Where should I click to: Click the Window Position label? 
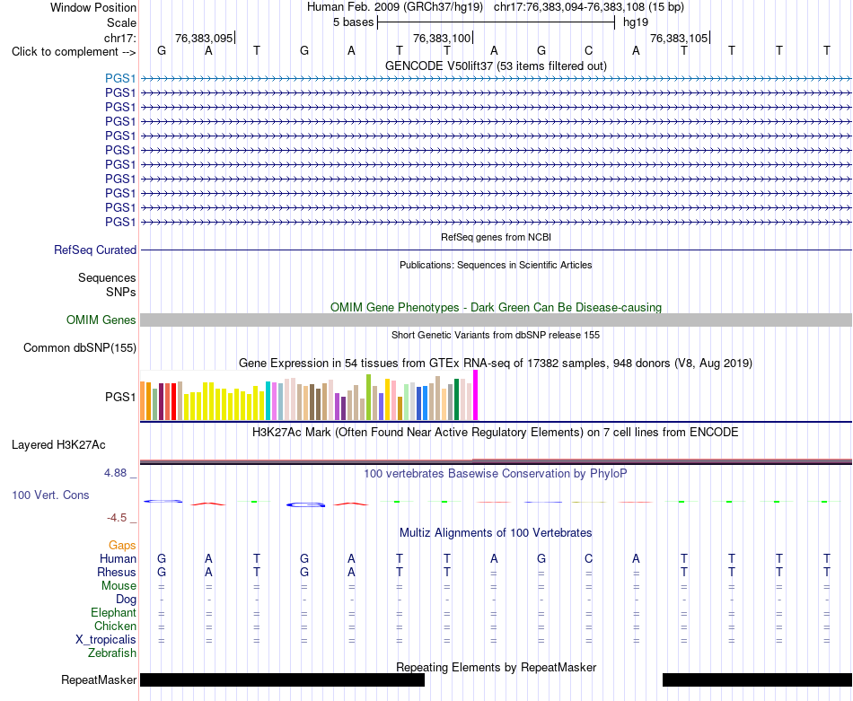[93, 7]
